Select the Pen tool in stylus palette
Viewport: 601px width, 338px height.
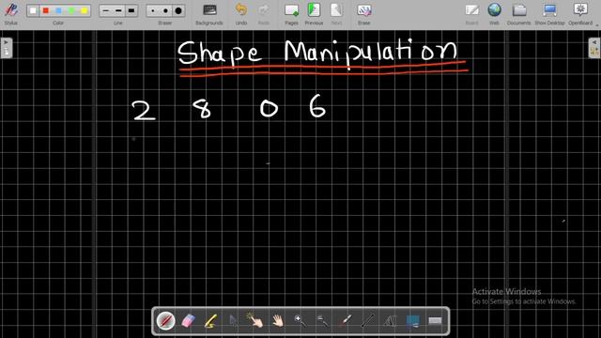point(165,321)
